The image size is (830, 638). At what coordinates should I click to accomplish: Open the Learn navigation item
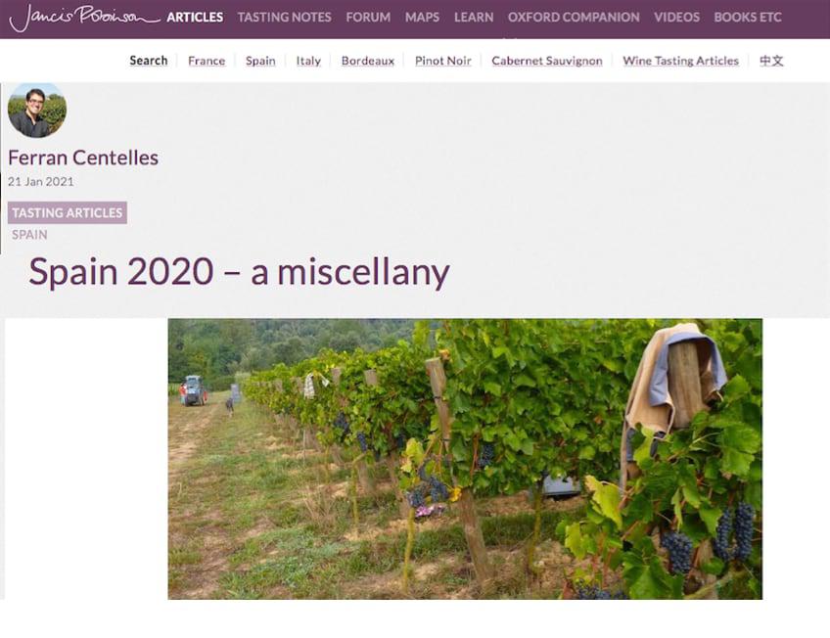point(474,18)
